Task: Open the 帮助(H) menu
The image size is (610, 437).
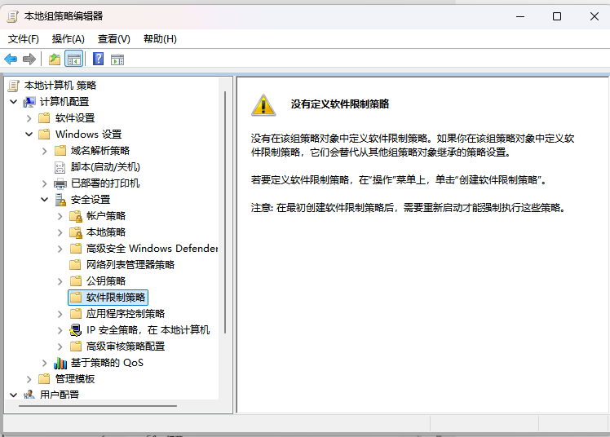Action: pyautogui.click(x=160, y=39)
